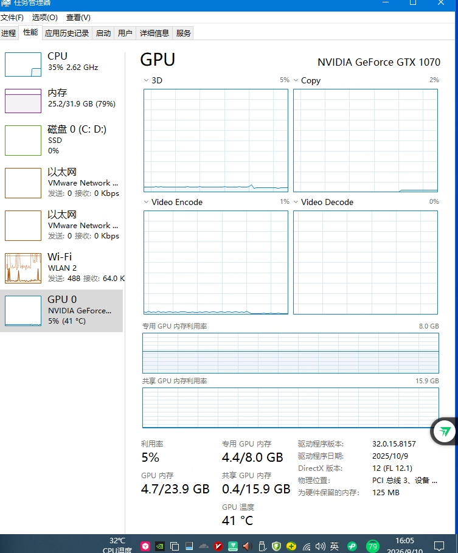This screenshot has height=553, width=458.
Task: Select the 内存 memory thumbnail graph
Action: coord(23,101)
